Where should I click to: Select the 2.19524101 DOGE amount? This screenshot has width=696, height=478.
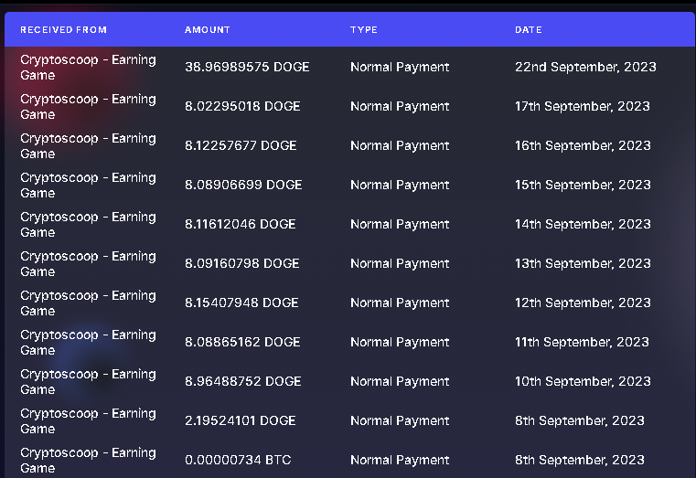pyautogui.click(x=240, y=420)
